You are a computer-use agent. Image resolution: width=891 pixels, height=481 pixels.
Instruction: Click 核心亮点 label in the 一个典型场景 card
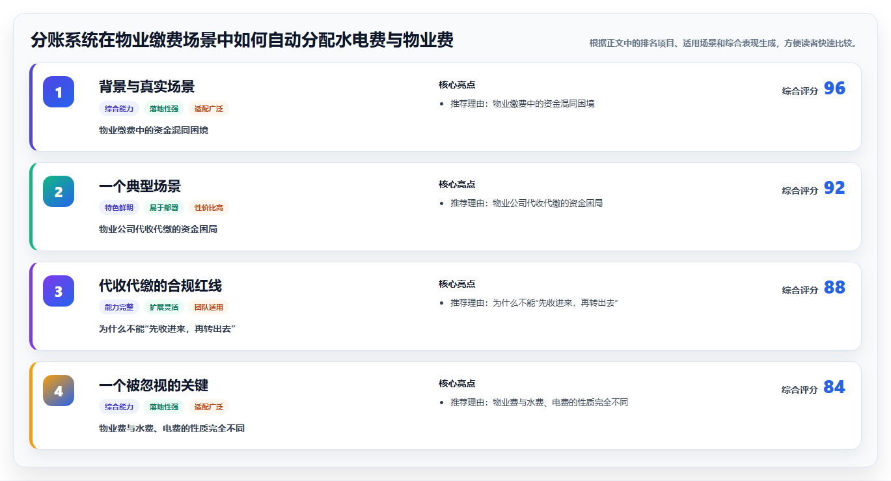(x=457, y=185)
